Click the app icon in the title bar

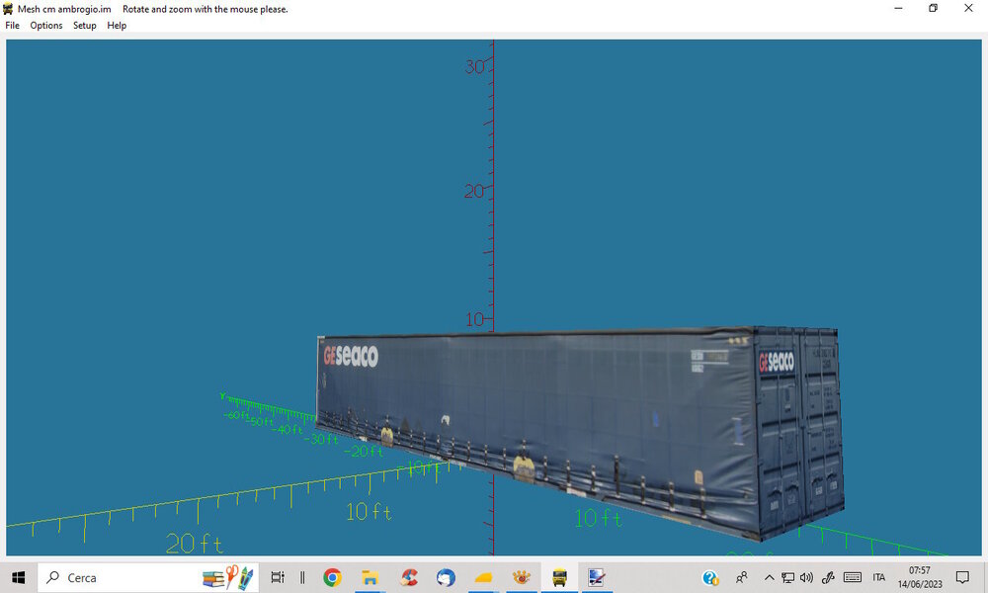click(x=8, y=9)
